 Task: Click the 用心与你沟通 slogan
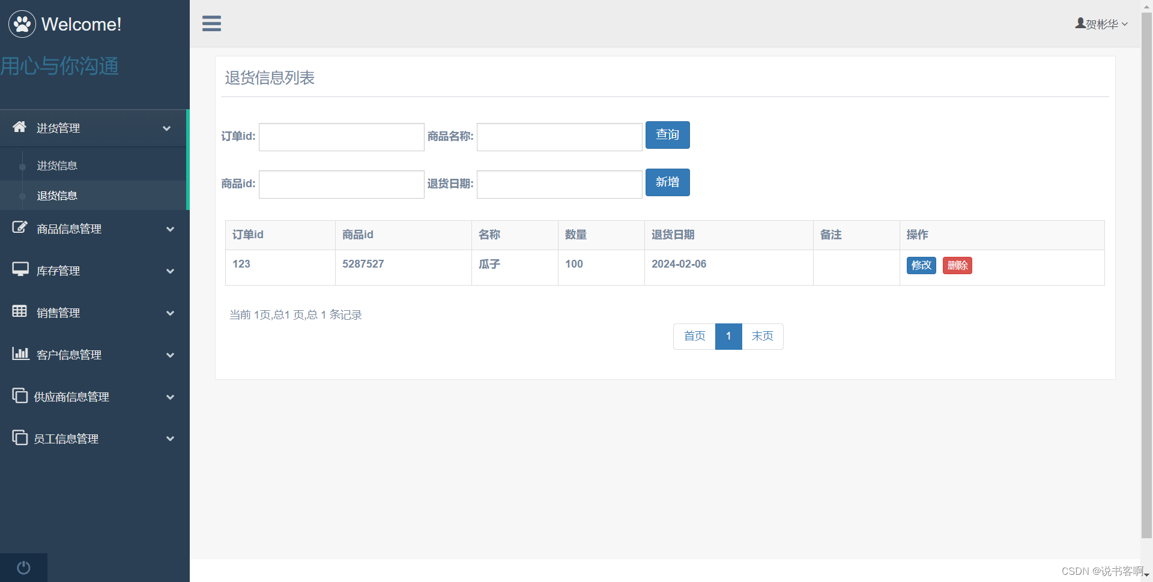coord(59,66)
